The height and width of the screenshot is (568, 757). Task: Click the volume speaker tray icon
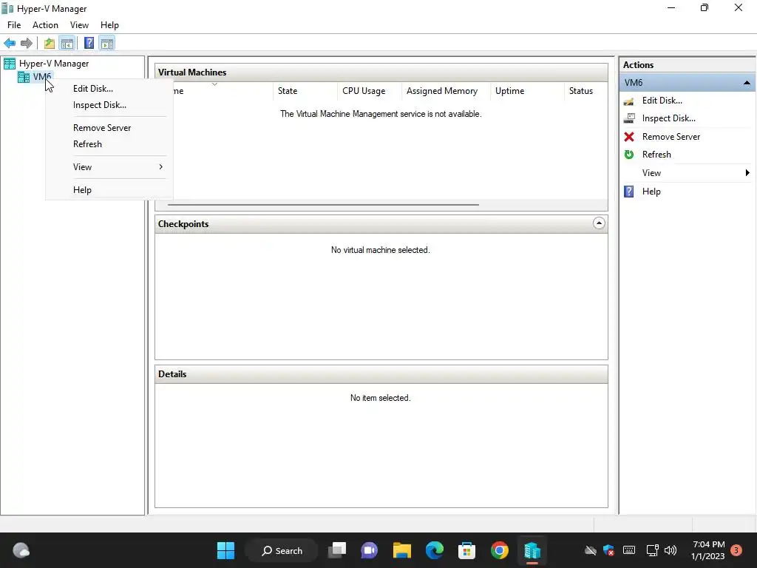point(671,550)
